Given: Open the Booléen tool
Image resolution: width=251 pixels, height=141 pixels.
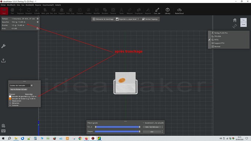Looking at the screenshot, I should pos(105,11).
